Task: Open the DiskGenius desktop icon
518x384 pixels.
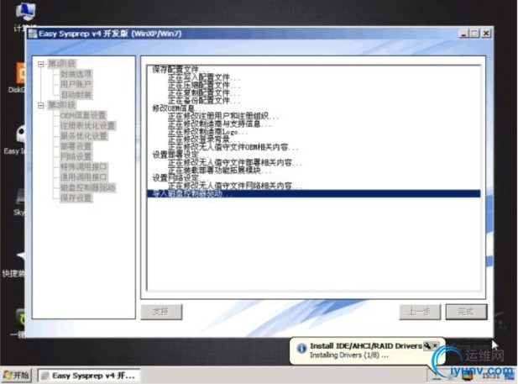Action: coord(17,78)
